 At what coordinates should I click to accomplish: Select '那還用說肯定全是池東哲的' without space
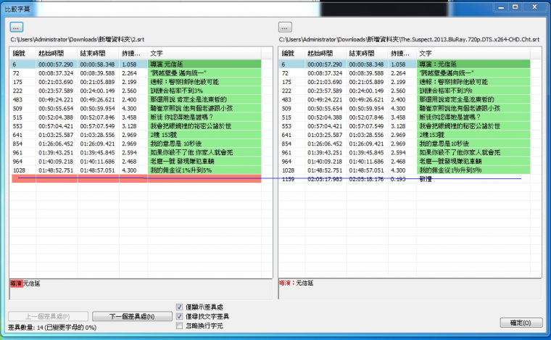pos(405,99)
